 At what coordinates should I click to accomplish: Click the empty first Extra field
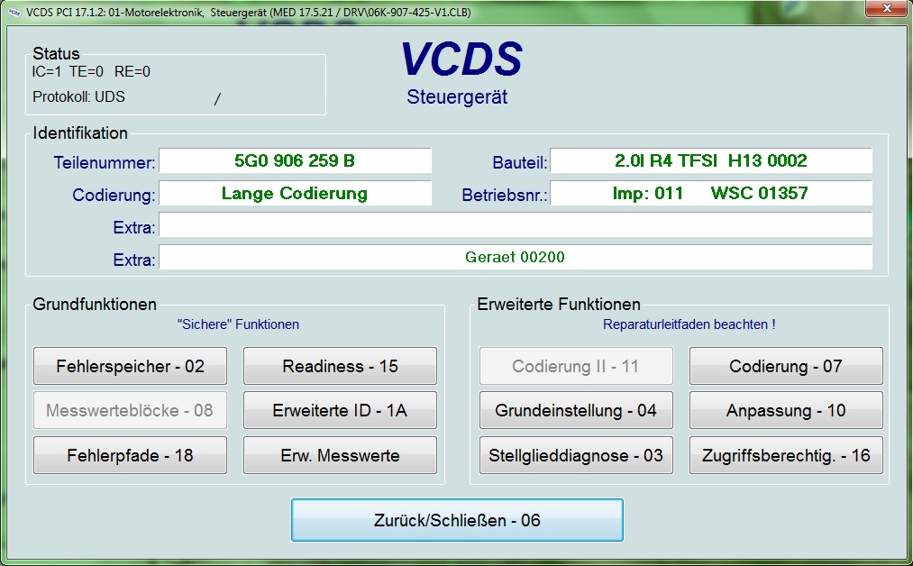point(515,225)
